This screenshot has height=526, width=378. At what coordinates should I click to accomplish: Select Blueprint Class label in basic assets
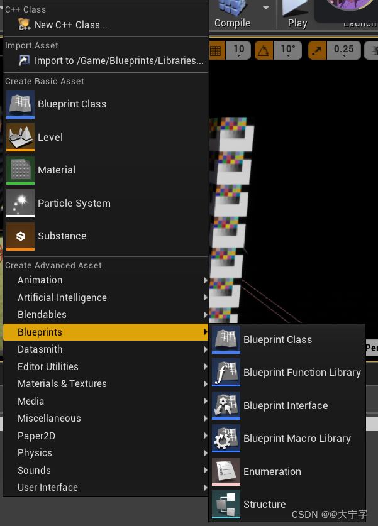(72, 104)
